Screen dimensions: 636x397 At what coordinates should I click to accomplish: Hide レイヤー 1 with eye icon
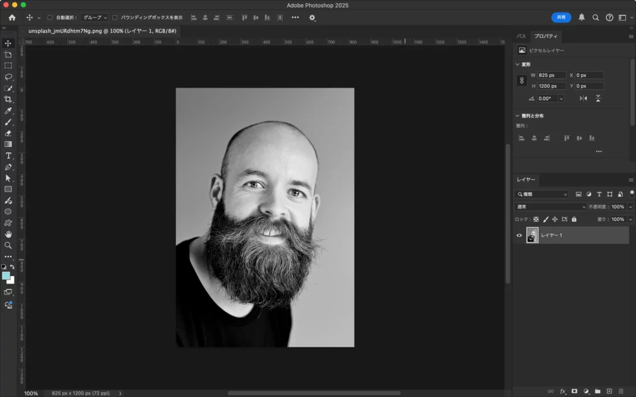519,235
